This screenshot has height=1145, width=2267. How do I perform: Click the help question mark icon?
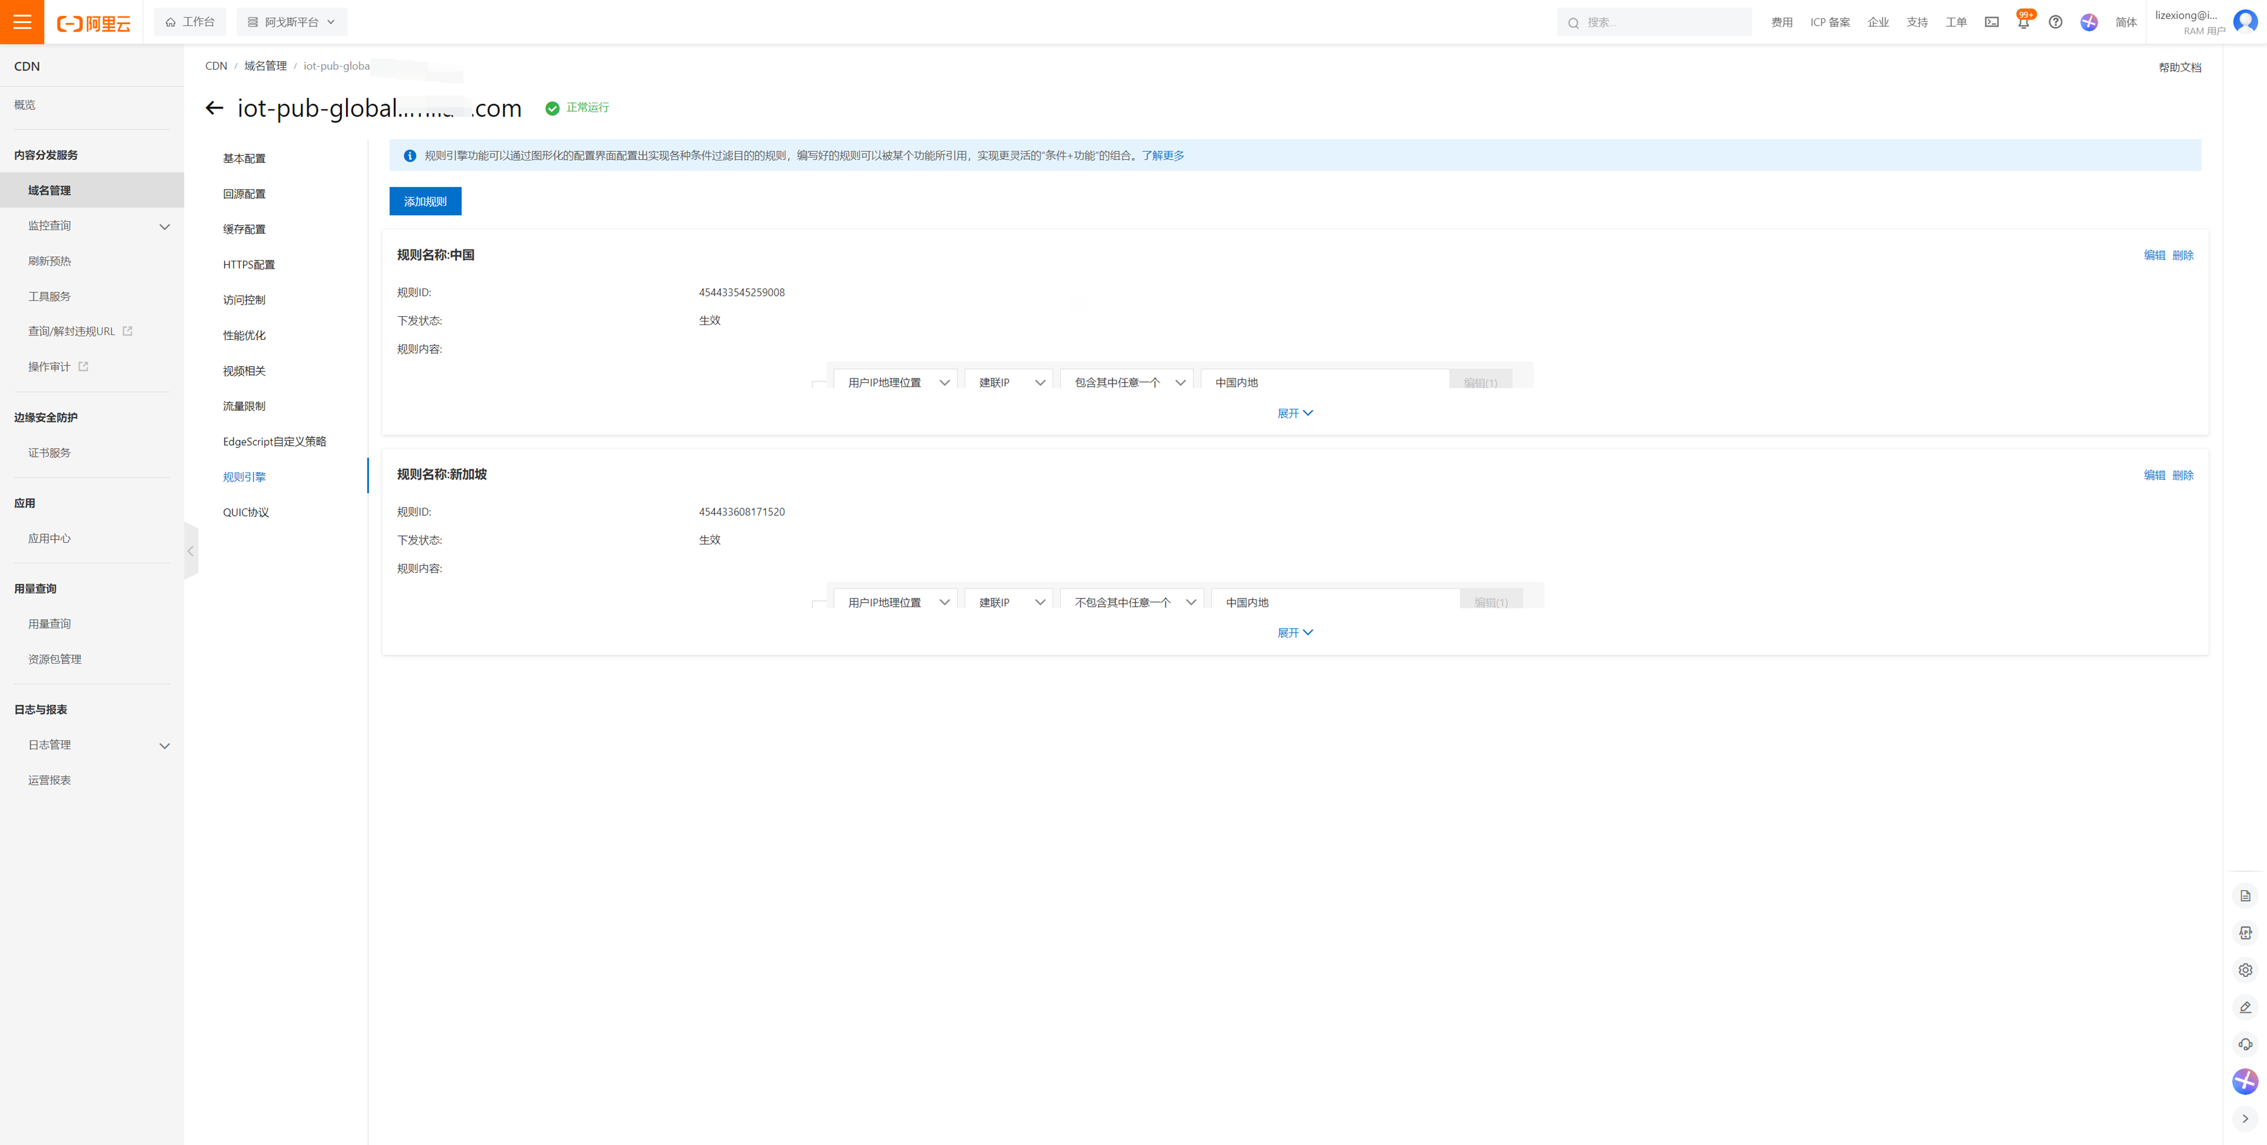click(x=2055, y=22)
